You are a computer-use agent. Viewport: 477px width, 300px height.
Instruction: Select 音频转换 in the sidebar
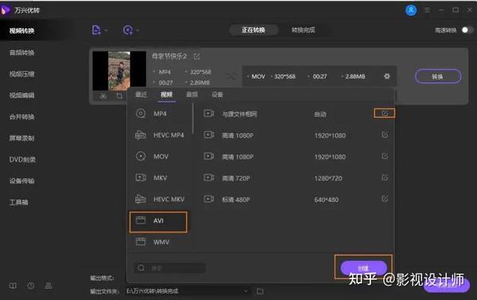[22, 53]
